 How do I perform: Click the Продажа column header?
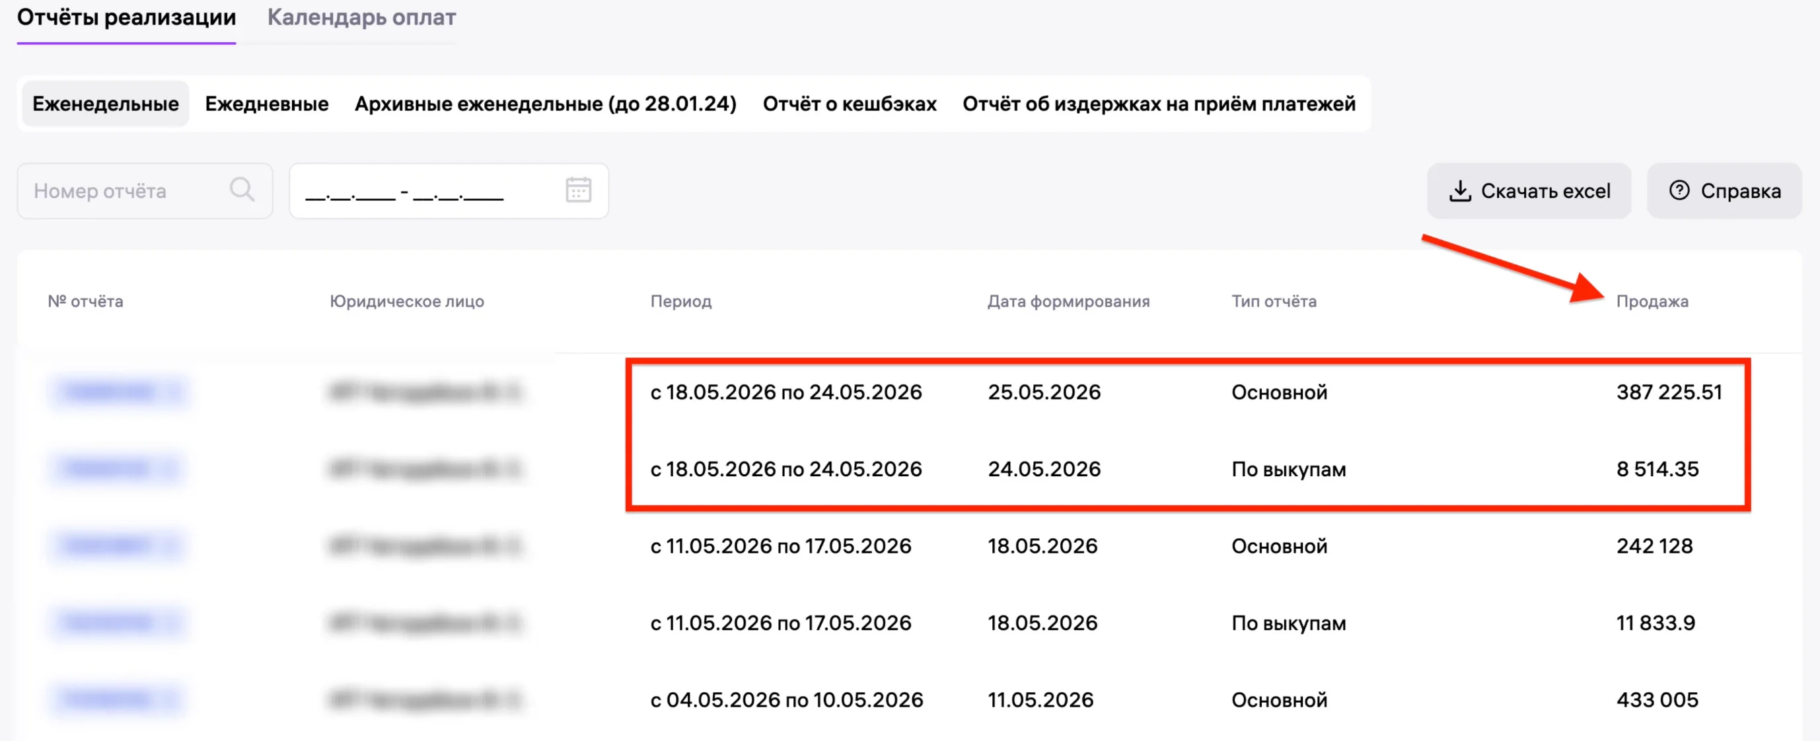1652,301
